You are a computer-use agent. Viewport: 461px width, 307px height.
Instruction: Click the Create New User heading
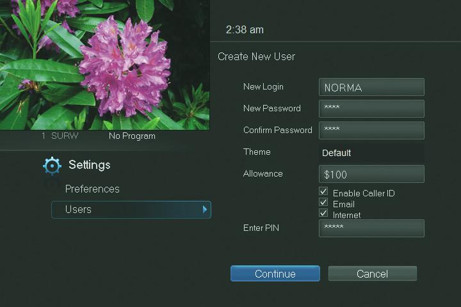[256, 57]
